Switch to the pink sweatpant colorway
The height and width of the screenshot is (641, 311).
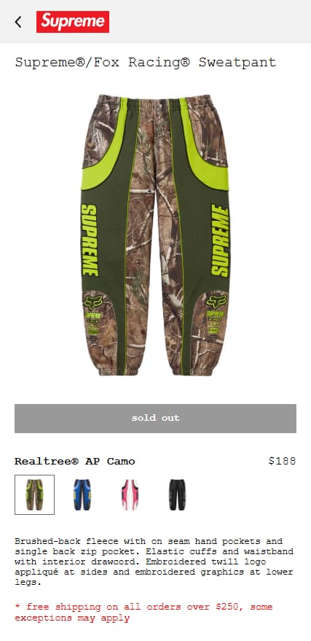(130, 494)
